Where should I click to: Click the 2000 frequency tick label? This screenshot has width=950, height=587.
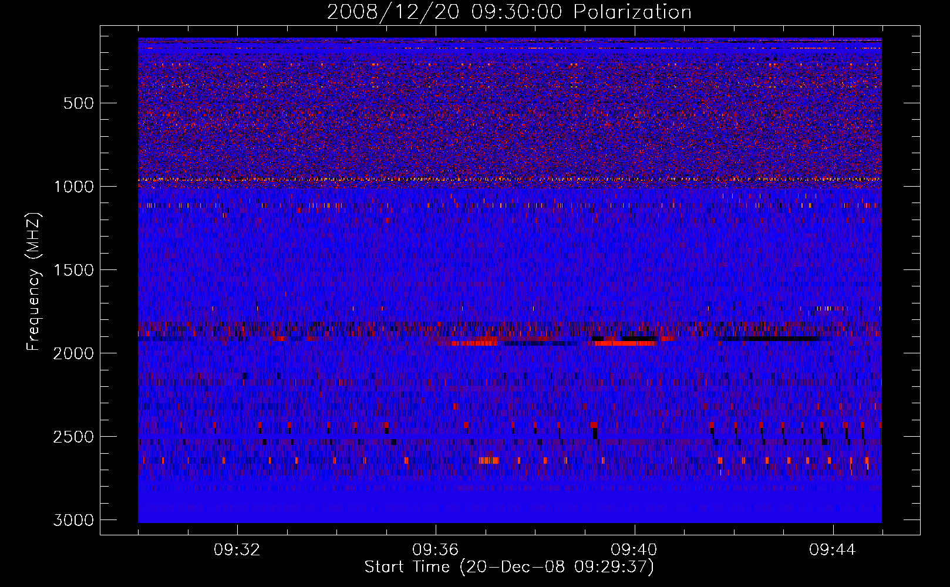pos(73,353)
